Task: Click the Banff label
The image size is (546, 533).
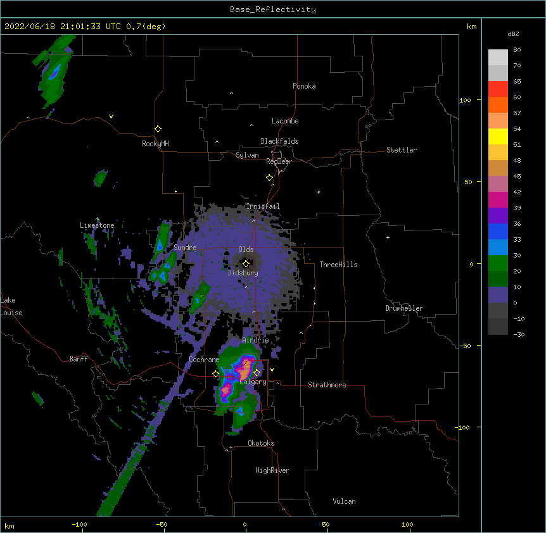Action: click(x=79, y=359)
